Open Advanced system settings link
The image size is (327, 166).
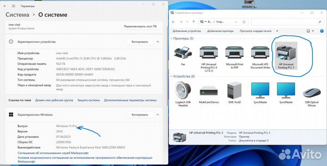[130, 100]
